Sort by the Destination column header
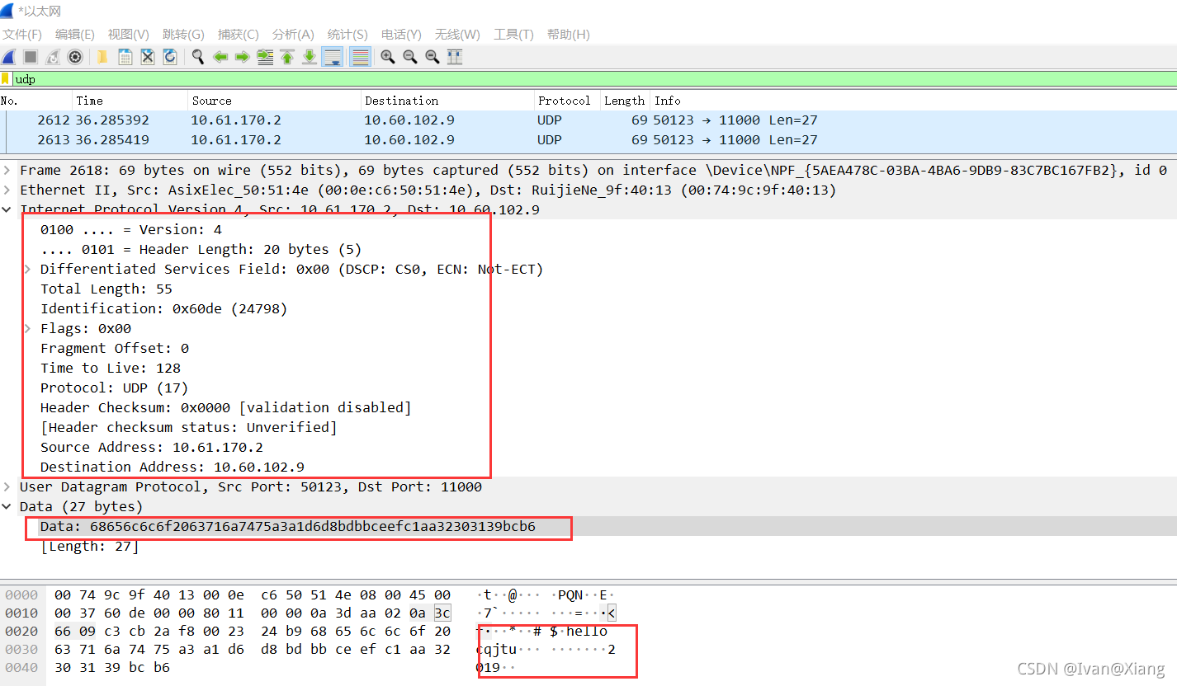 [x=448, y=101]
